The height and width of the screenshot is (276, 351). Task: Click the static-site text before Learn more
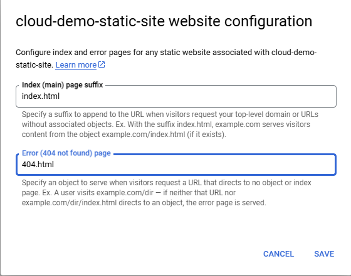[x=34, y=65]
